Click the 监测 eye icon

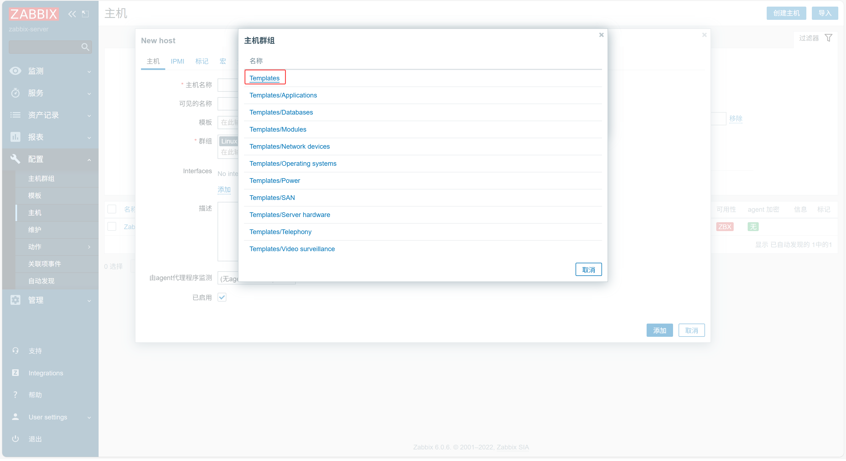click(15, 71)
